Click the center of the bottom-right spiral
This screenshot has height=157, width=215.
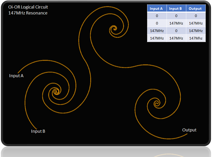[156, 104]
